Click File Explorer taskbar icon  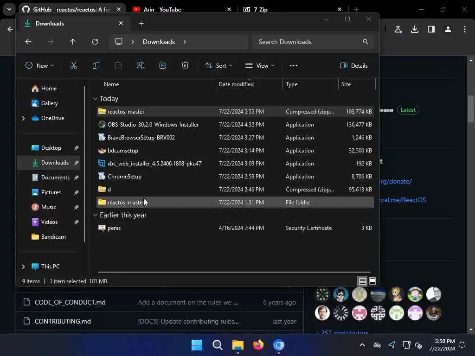pyautogui.click(x=238, y=345)
